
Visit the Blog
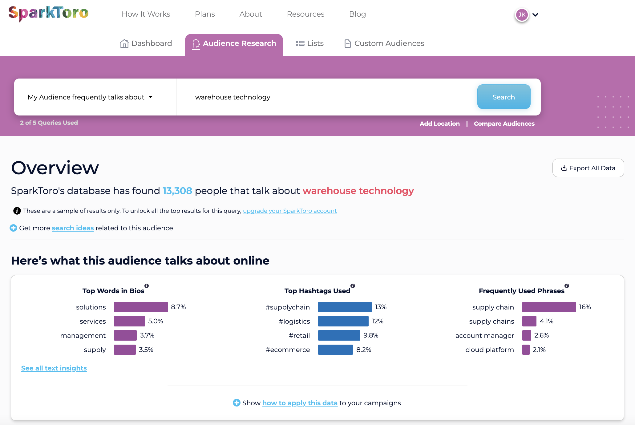click(357, 14)
